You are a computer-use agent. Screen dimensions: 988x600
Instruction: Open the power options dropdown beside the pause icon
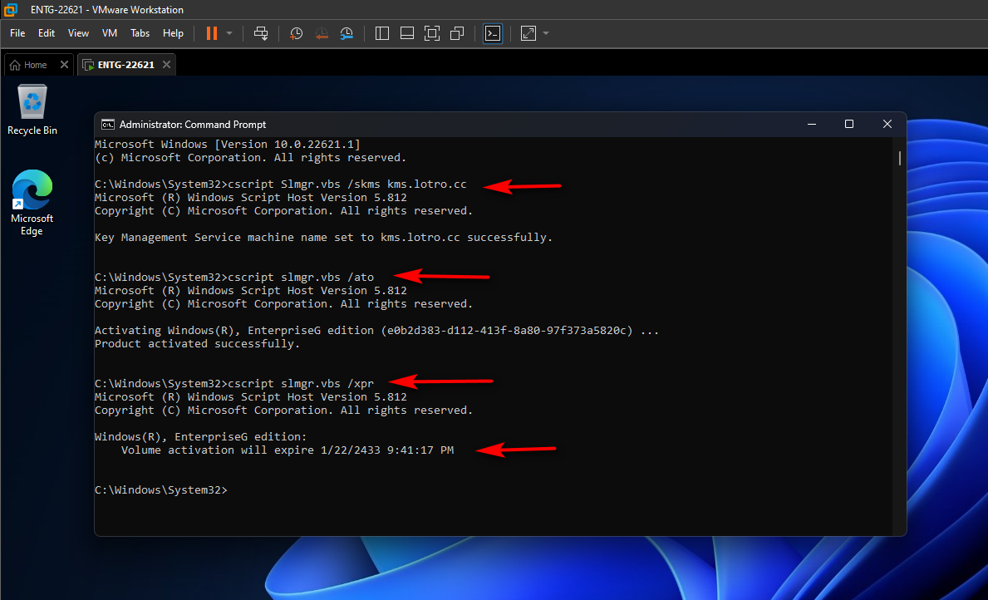(229, 33)
